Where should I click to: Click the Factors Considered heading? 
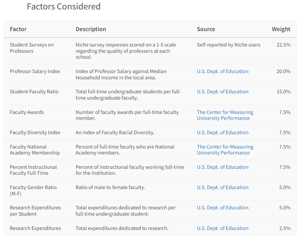(64, 7)
